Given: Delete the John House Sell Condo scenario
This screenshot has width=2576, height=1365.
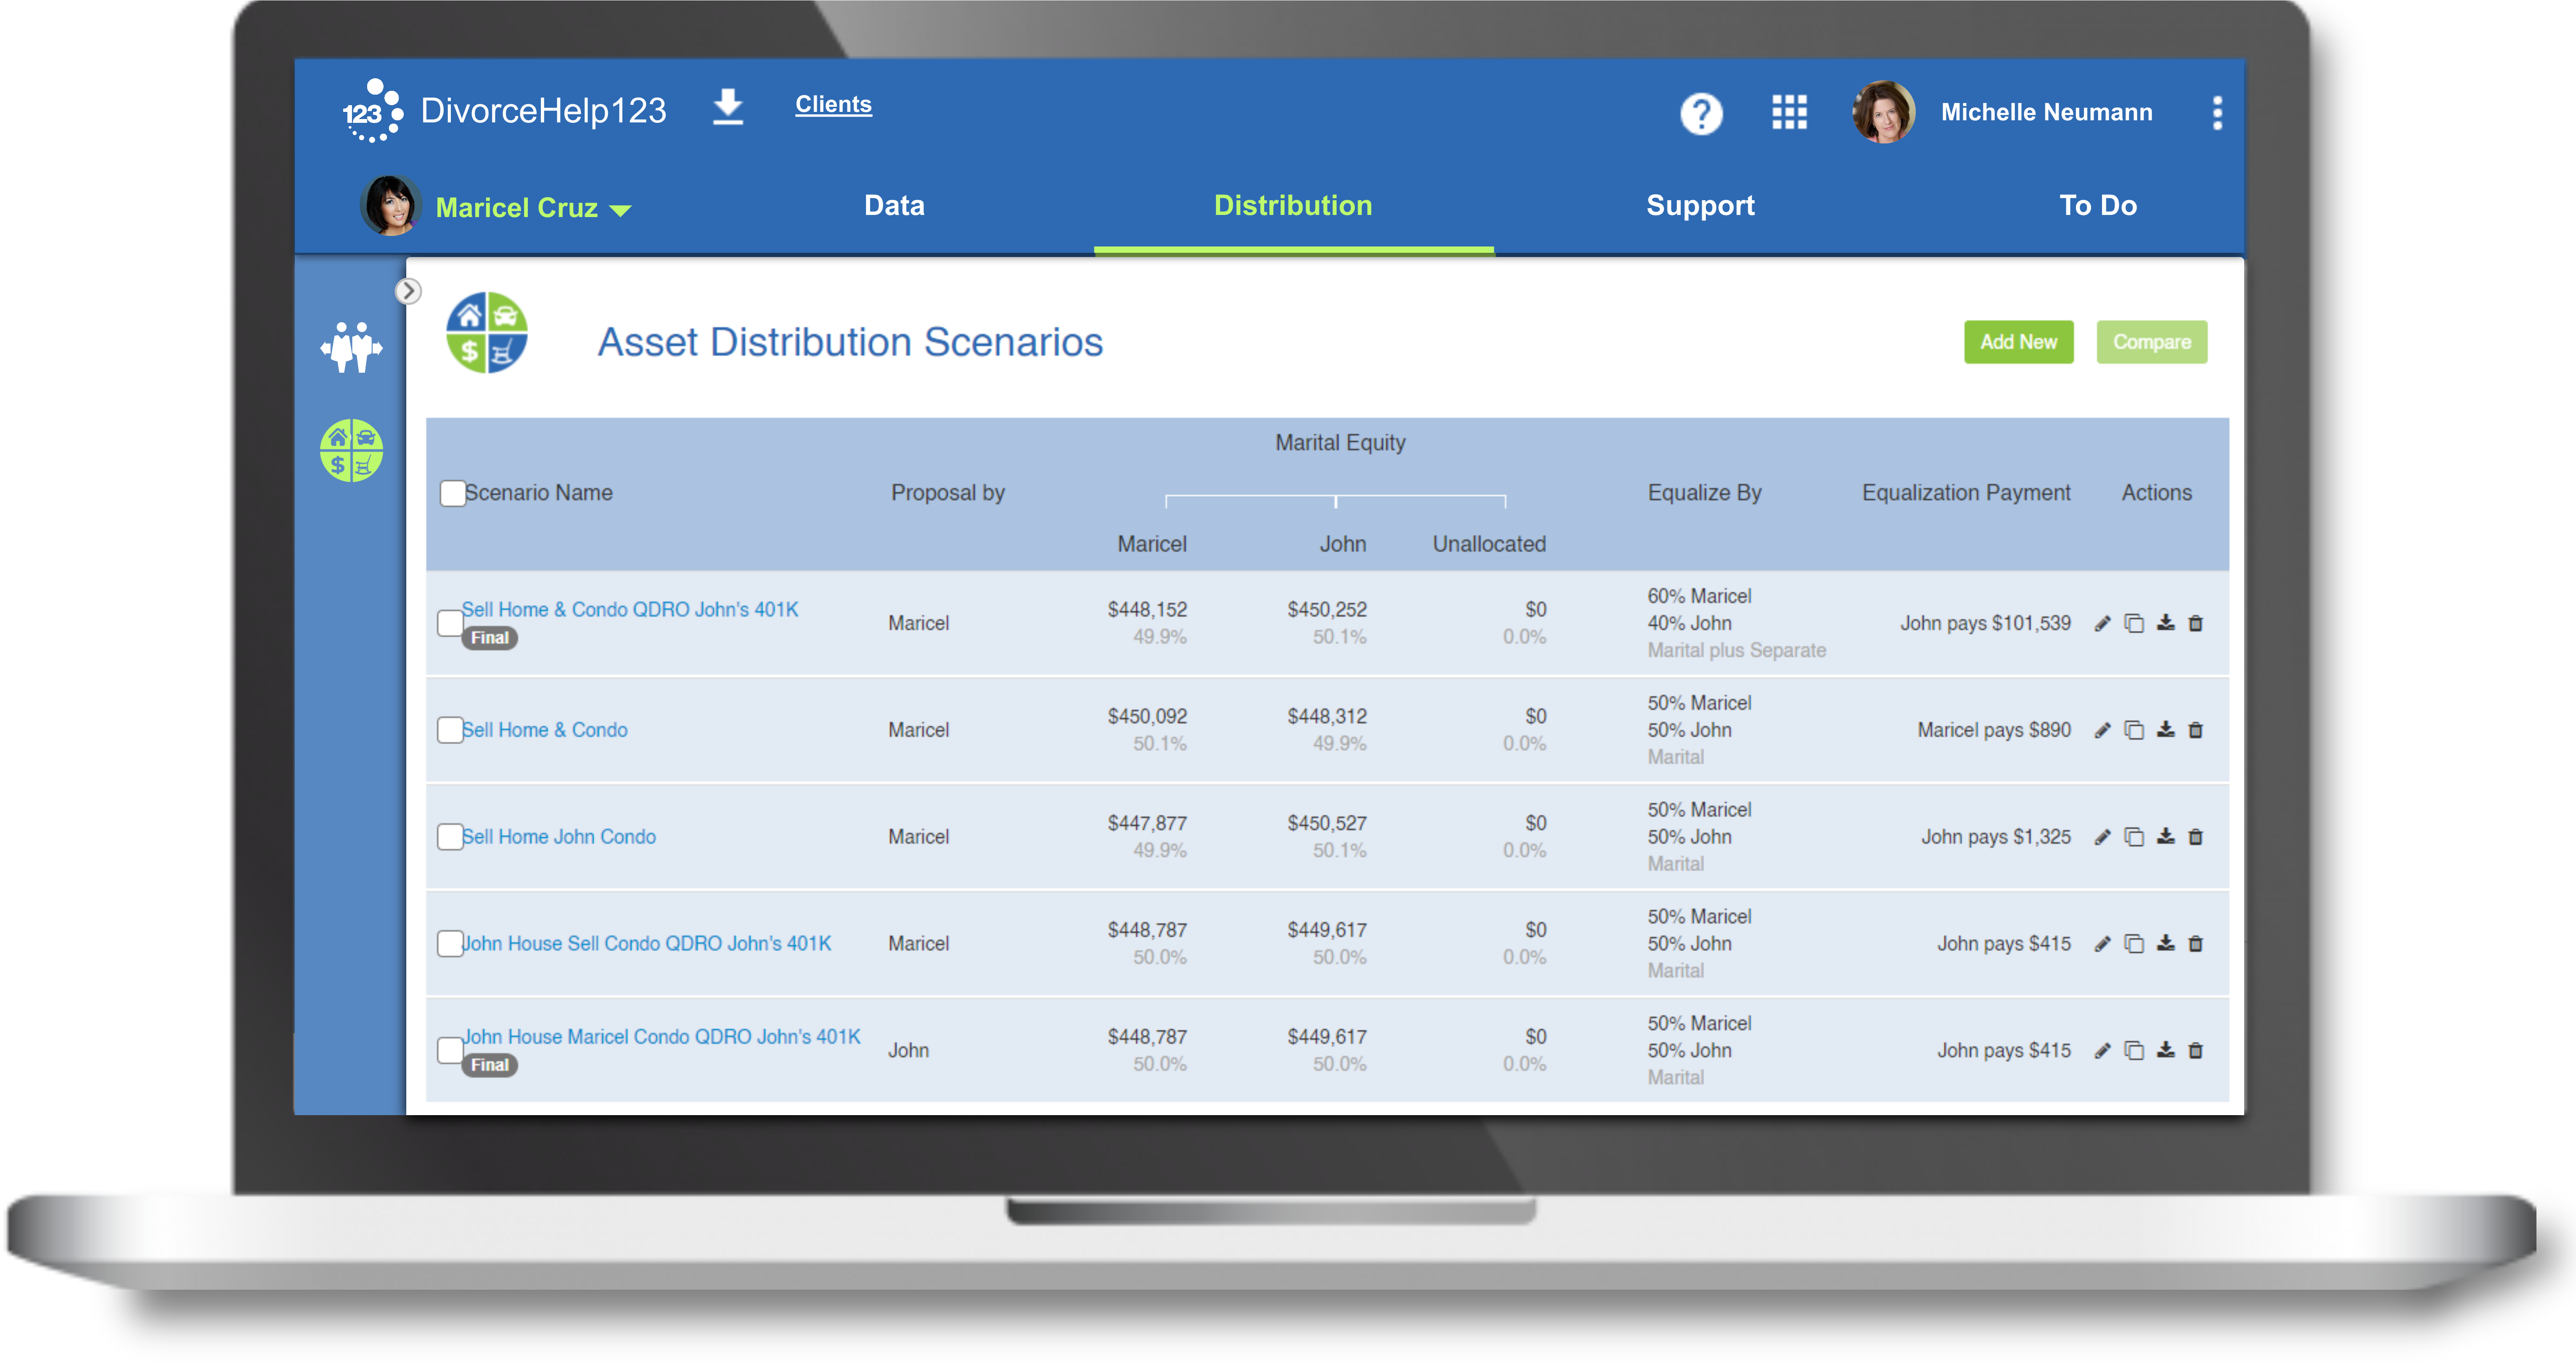Looking at the screenshot, I should tap(2196, 944).
